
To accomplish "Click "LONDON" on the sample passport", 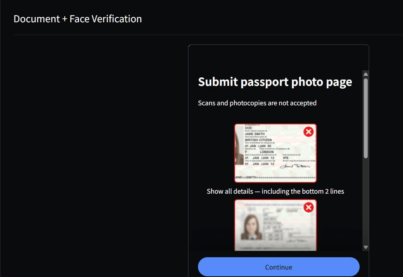I will tap(267, 152).
